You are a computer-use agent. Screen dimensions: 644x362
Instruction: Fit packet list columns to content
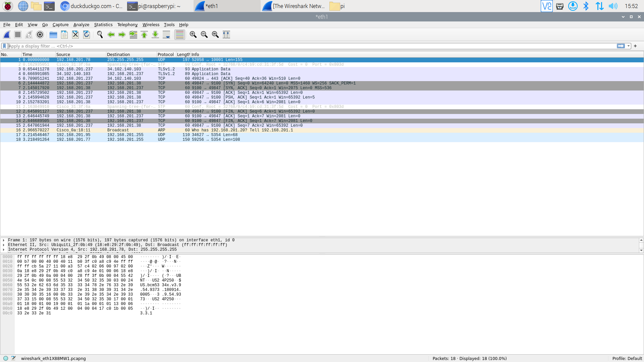pyautogui.click(x=226, y=35)
